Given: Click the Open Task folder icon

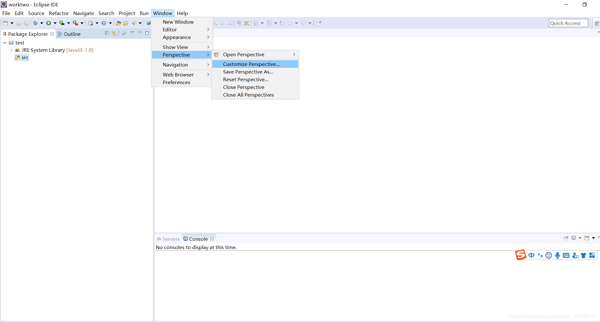Looking at the screenshot, I should click(126, 23).
